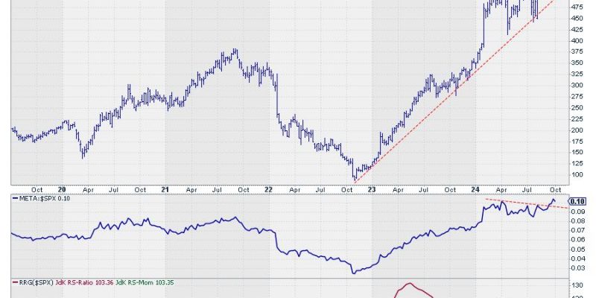The image size is (596, 298).
Task: Click the year 23 time-axis label
Action: pos(371,190)
